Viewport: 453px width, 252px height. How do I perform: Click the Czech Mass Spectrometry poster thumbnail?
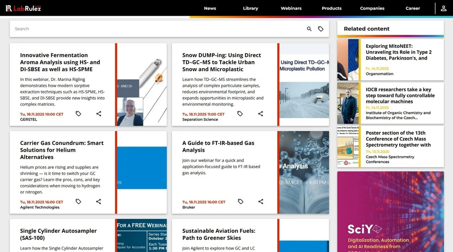point(348,147)
